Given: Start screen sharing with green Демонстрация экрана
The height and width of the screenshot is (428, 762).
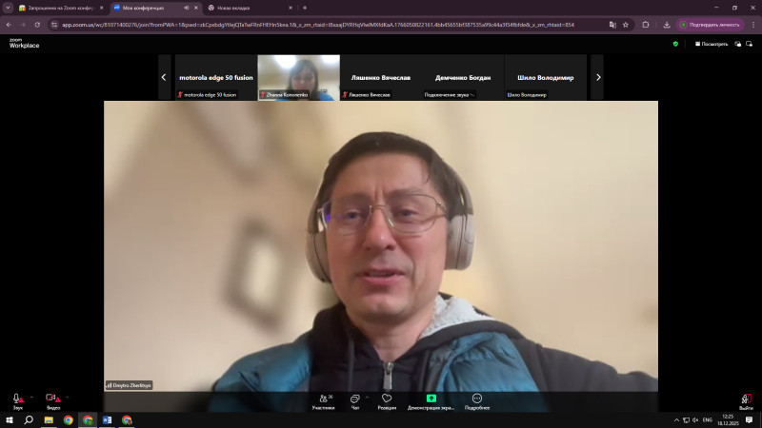Looking at the screenshot, I should click(431, 399).
